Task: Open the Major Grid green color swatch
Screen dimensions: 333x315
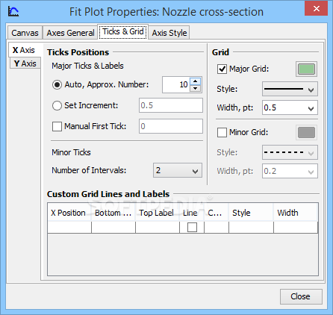Action: click(x=306, y=69)
